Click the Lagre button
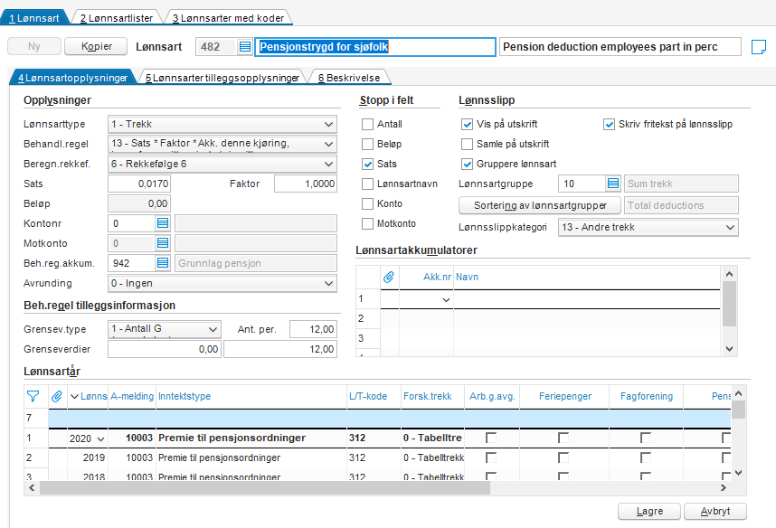Image resolution: width=776 pixels, height=528 pixels. (x=649, y=511)
